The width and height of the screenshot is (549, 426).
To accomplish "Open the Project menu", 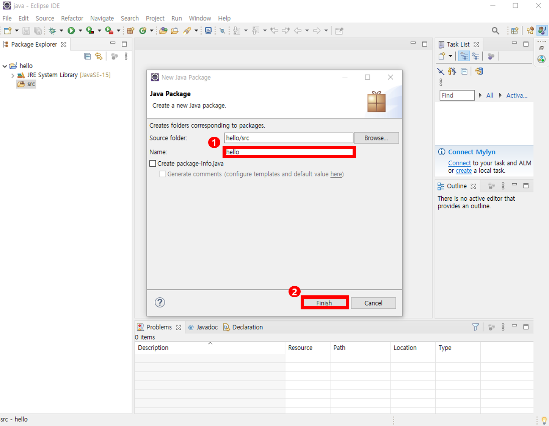I will coord(155,18).
